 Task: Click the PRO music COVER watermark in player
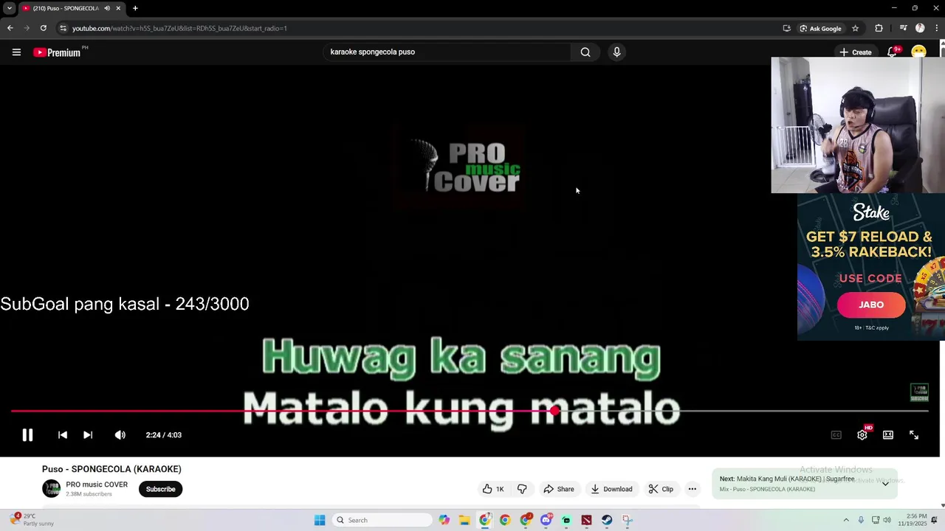[x=919, y=392]
